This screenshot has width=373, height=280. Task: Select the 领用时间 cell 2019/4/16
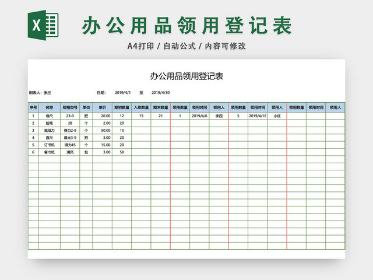(x=258, y=116)
